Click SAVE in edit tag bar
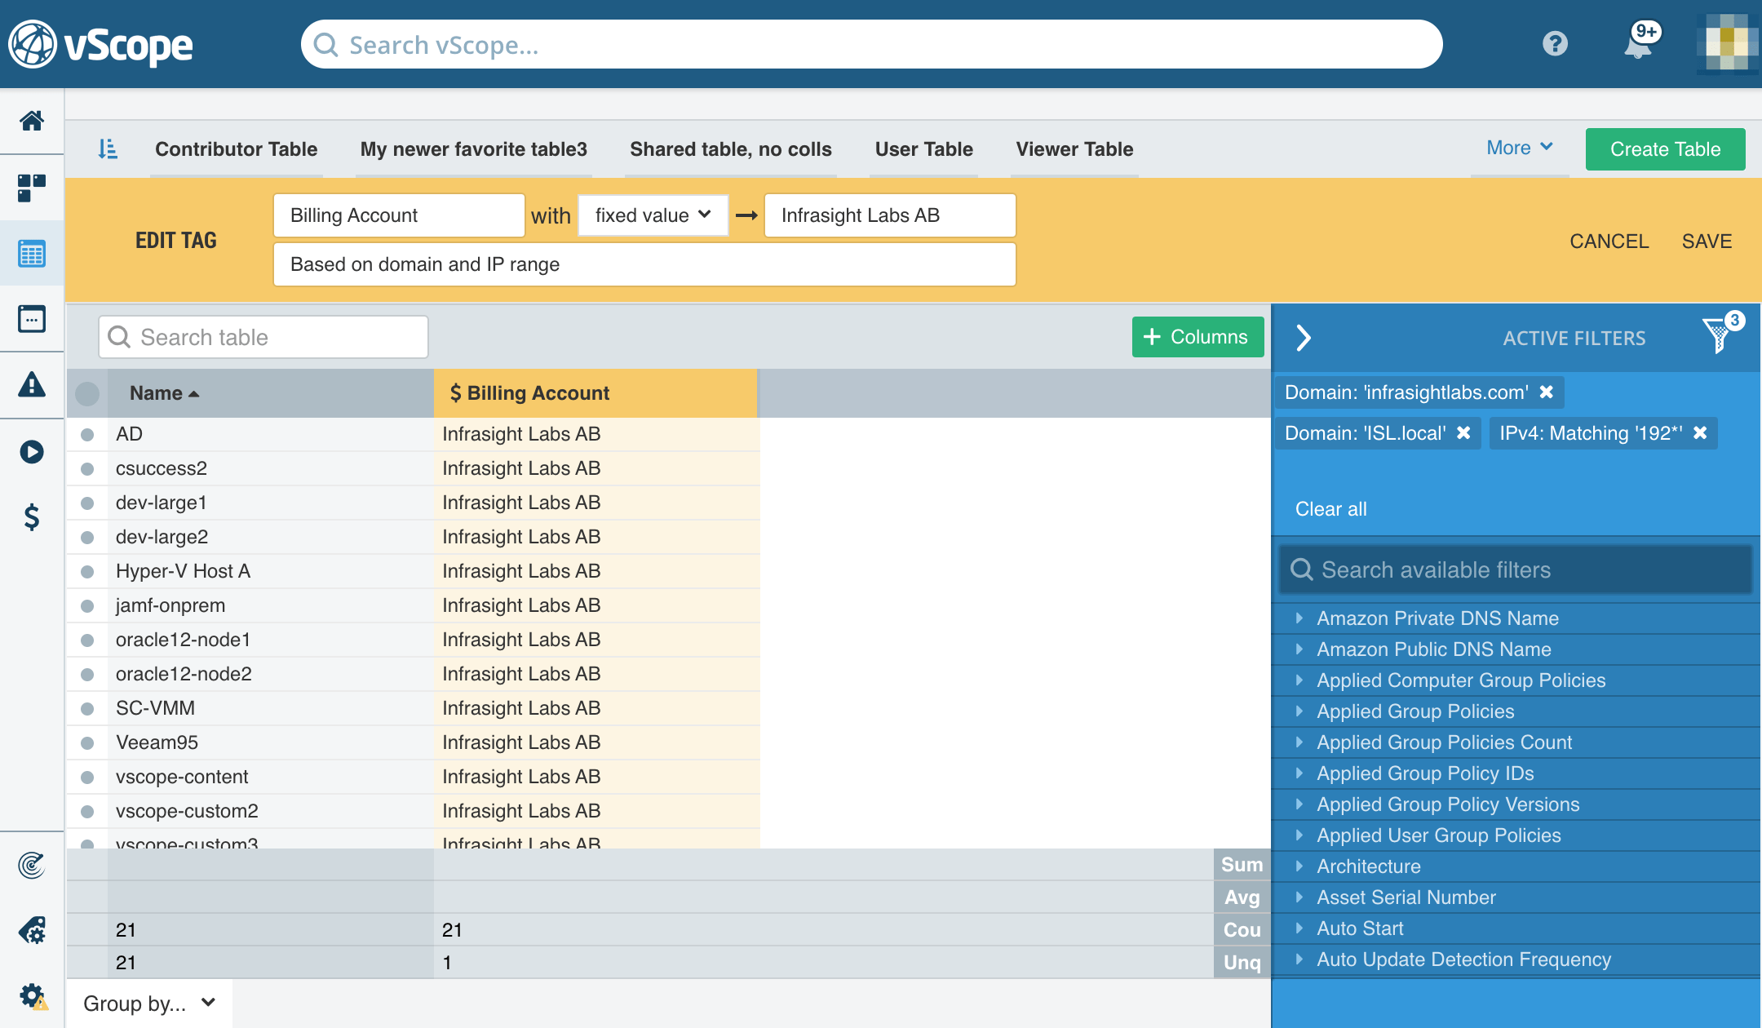Screen dimensions: 1762x1028 pos(1707,241)
